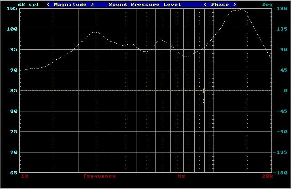Click the 65 dB scale value
The height and width of the screenshot is (189, 291).
[x=14, y=173]
